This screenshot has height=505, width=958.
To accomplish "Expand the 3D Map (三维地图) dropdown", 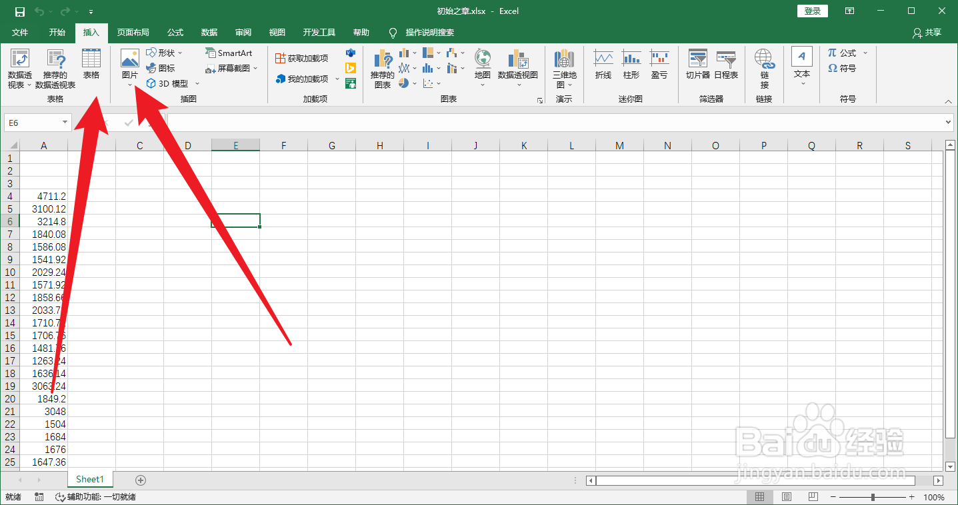I will 571,85.
